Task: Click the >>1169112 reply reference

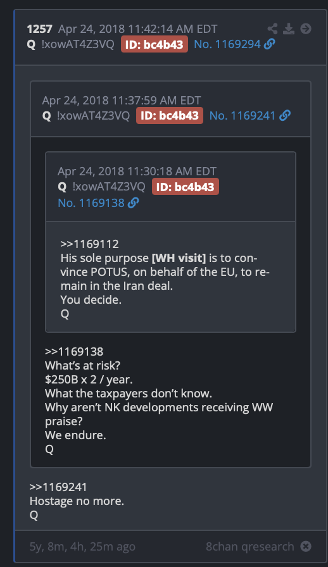Action: 89,244
